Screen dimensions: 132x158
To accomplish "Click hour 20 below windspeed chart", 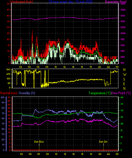I will point(99,67).
